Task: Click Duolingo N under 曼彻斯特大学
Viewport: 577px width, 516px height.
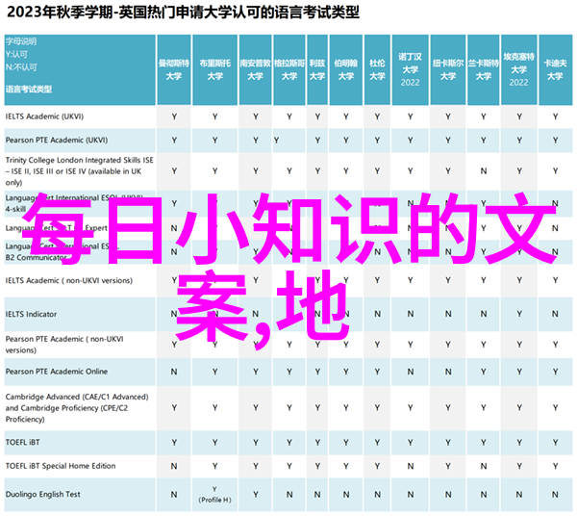Action: (x=174, y=494)
